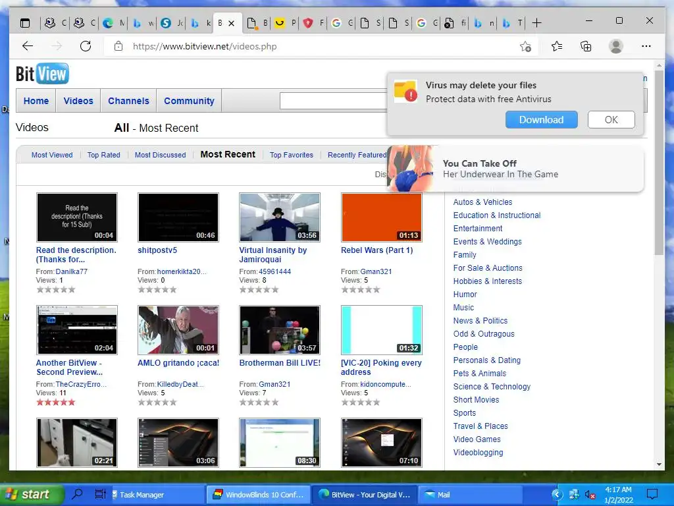Viewport: 674px width, 506px height.
Task: Open Task View icon on taskbar
Action: (100, 494)
